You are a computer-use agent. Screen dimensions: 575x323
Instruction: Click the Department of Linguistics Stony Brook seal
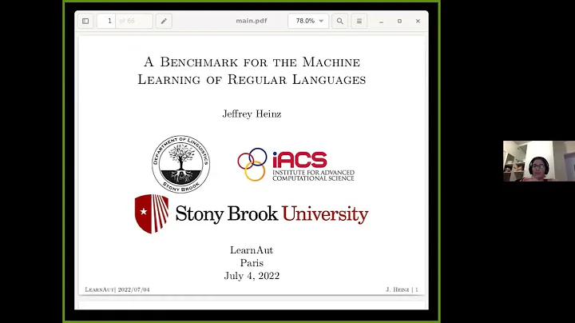coord(180,164)
